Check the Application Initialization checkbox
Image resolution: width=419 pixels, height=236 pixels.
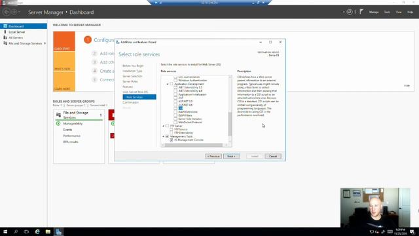[175, 94]
